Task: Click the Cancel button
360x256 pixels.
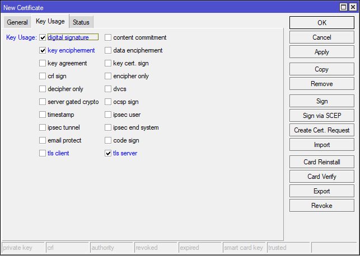Action: pos(322,37)
